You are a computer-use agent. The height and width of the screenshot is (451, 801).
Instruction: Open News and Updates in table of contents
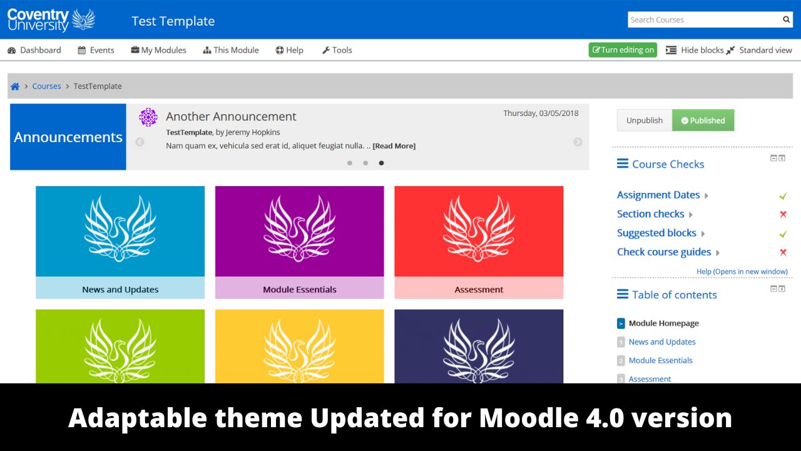point(662,342)
